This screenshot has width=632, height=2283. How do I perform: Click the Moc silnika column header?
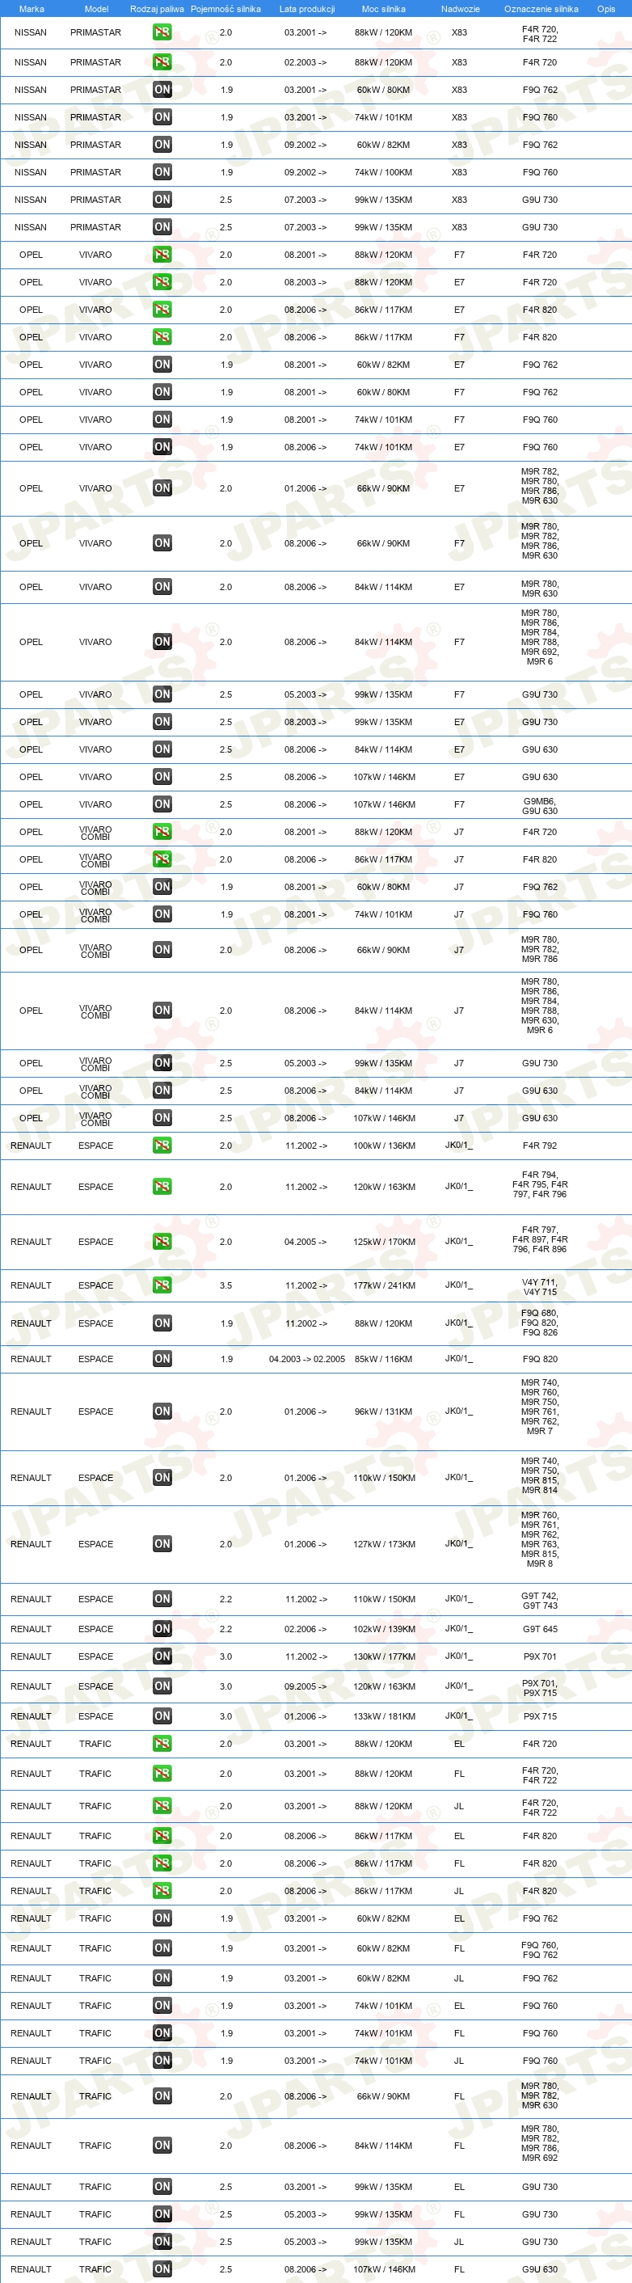click(384, 9)
